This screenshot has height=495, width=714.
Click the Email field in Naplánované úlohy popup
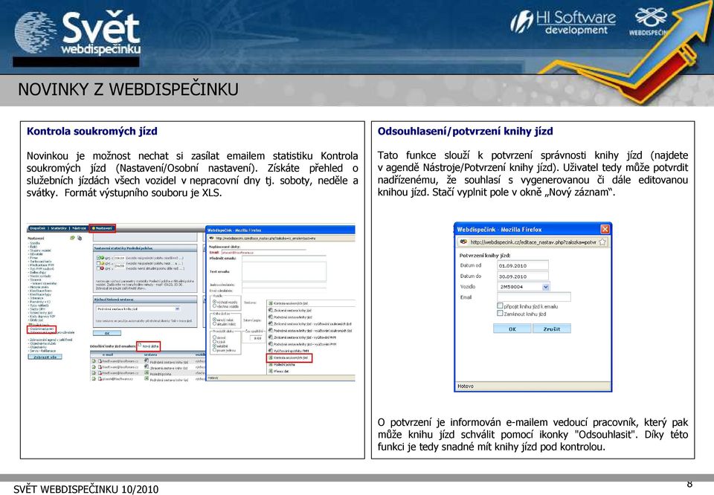point(264,252)
